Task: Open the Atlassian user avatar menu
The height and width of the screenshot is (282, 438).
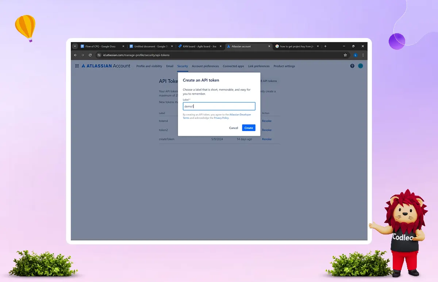Action: (361, 66)
